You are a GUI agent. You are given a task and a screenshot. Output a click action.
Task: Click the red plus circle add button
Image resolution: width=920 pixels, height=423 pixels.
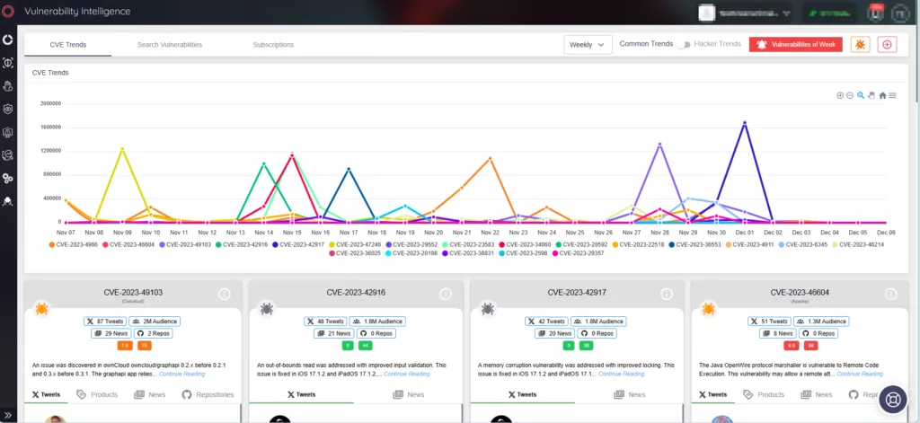[x=887, y=45]
